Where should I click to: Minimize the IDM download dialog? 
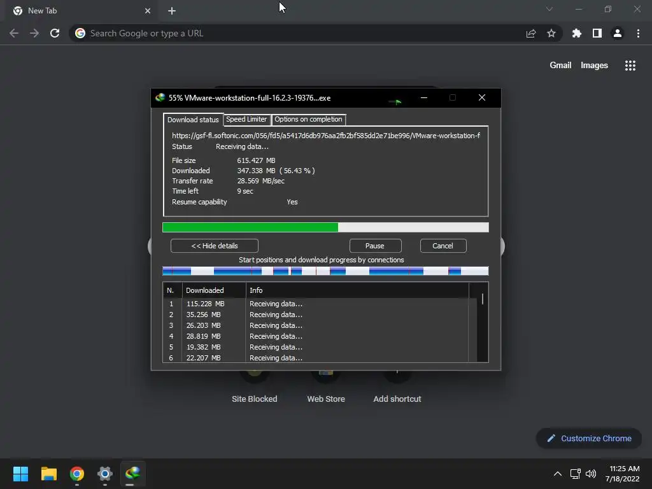point(423,97)
